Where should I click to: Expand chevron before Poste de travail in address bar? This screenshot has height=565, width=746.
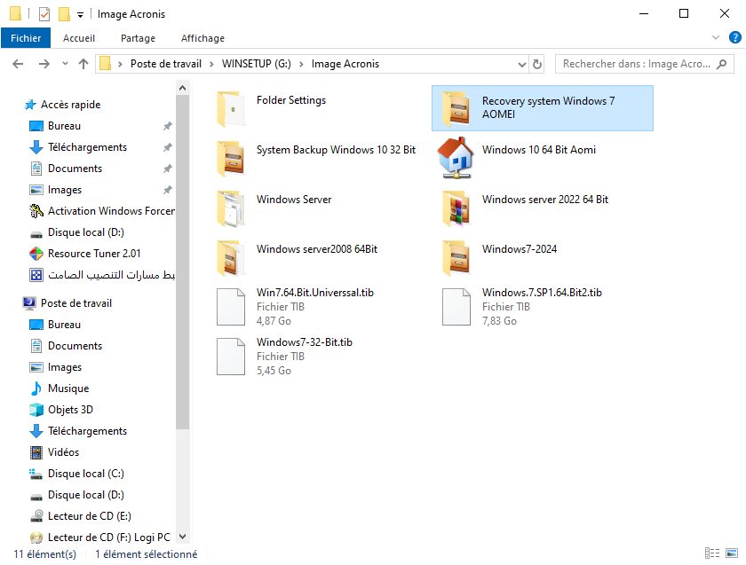click(x=121, y=64)
